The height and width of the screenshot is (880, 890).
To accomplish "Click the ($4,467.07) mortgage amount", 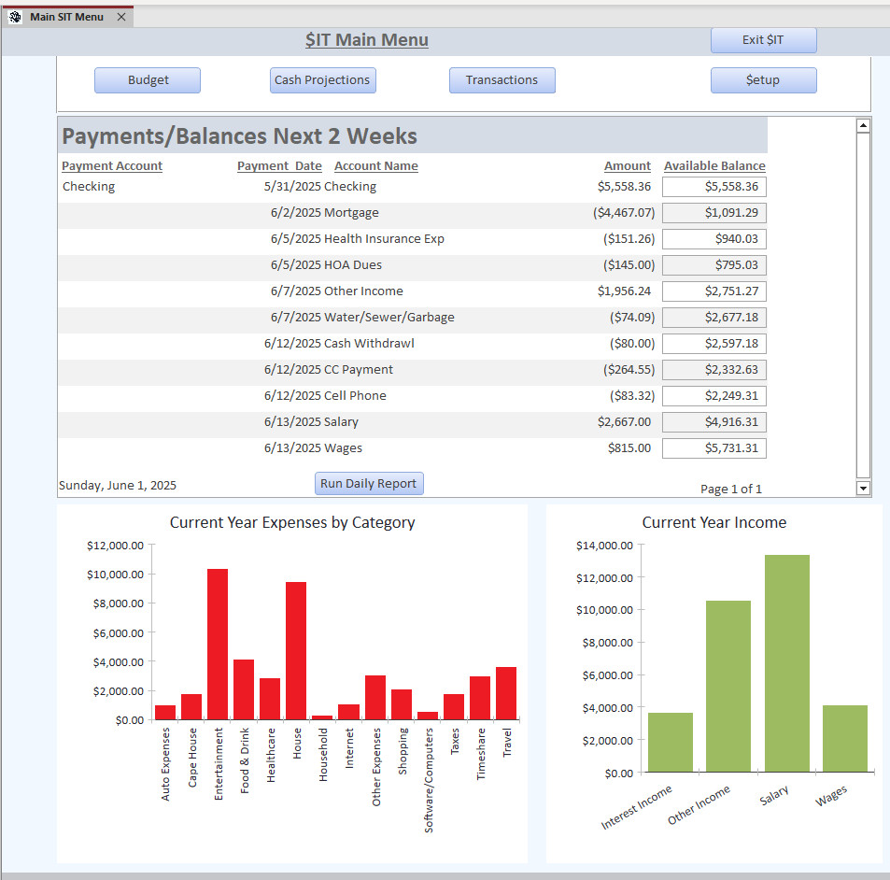I will (x=624, y=213).
